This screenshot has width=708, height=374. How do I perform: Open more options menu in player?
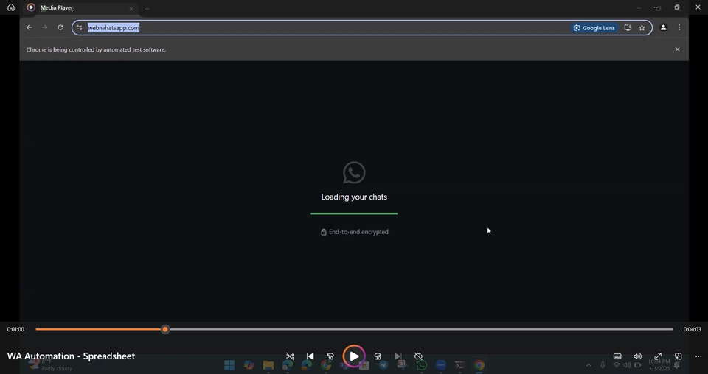click(x=698, y=356)
